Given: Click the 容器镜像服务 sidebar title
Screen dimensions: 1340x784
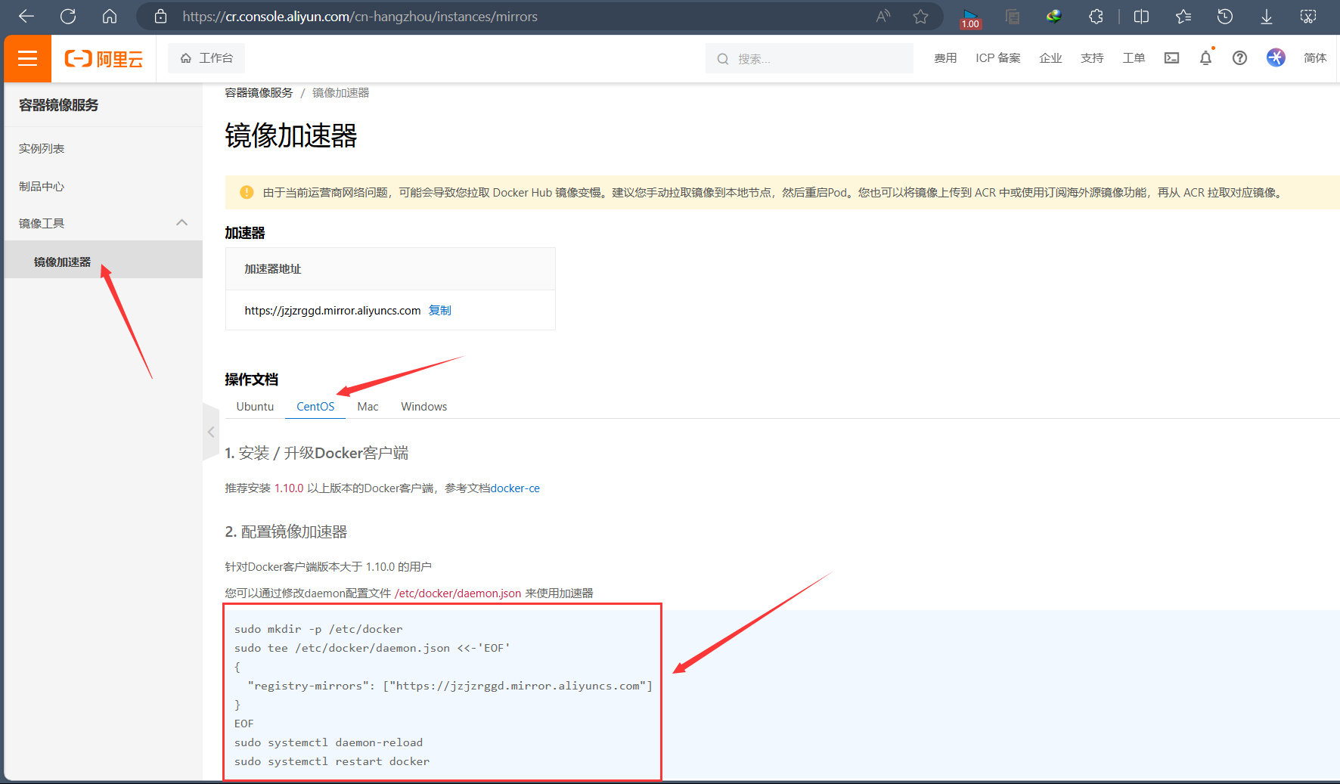Looking at the screenshot, I should click(58, 105).
